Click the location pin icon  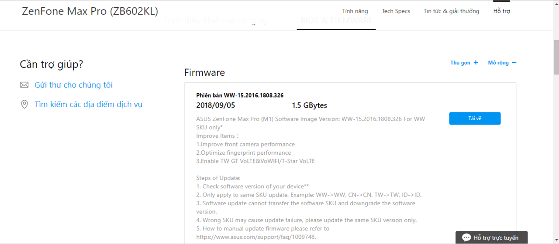tap(24, 105)
